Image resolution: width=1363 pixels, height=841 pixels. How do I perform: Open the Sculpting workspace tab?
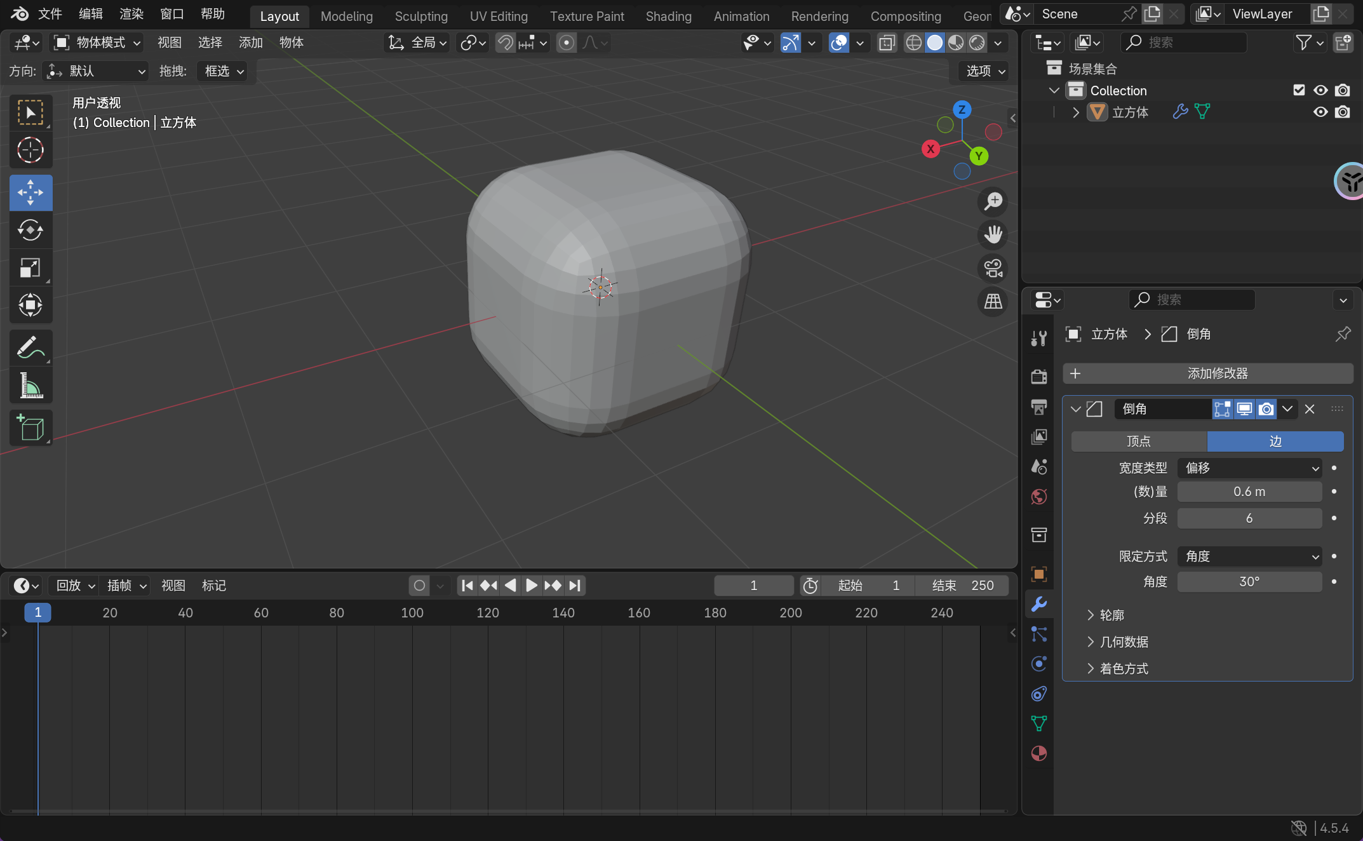click(x=420, y=16)
